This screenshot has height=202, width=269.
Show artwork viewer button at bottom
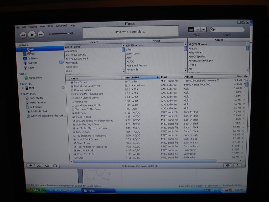pos(55,166)
